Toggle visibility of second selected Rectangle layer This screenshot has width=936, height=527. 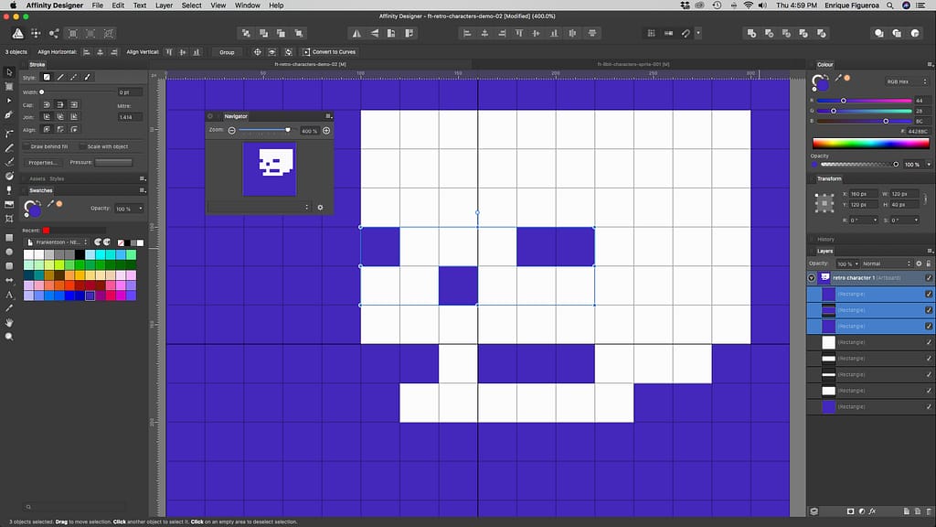coord(929,310)
